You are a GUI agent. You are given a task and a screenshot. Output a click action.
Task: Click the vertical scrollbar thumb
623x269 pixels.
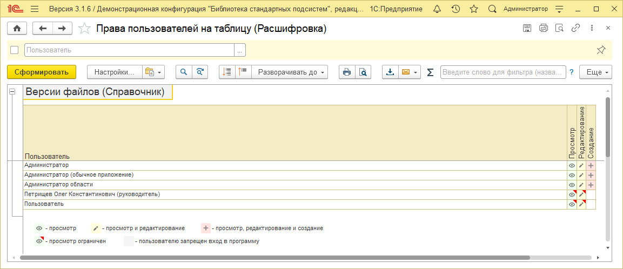tap(607, 127)
